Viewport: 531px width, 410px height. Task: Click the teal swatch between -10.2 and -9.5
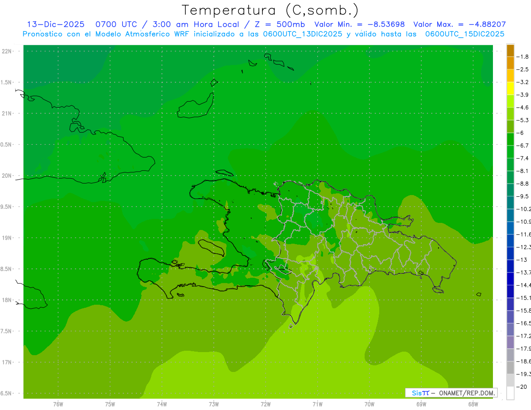(510, 203)
